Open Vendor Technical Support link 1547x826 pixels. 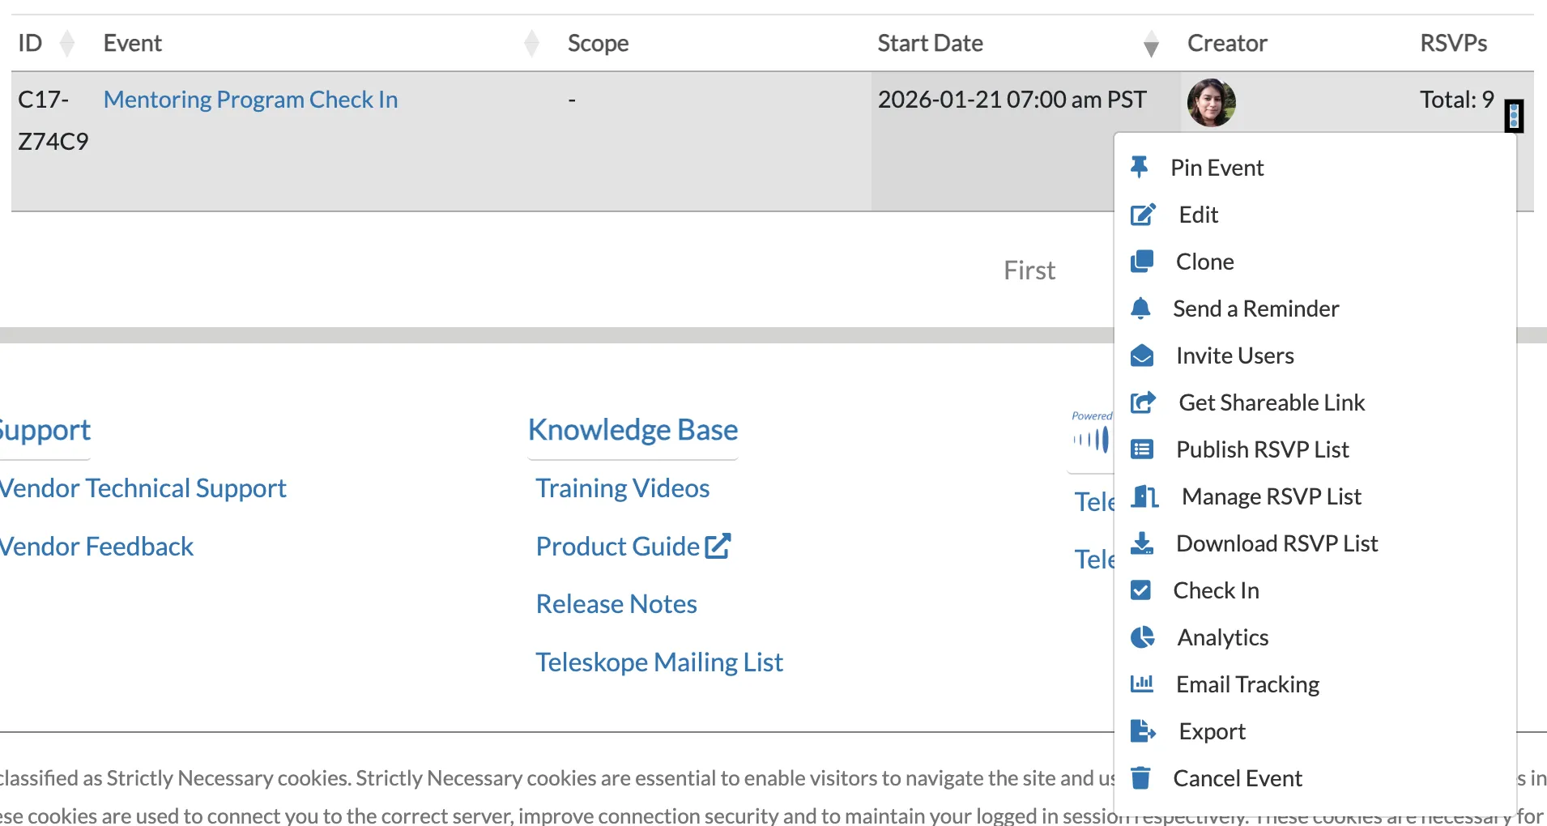143,488
